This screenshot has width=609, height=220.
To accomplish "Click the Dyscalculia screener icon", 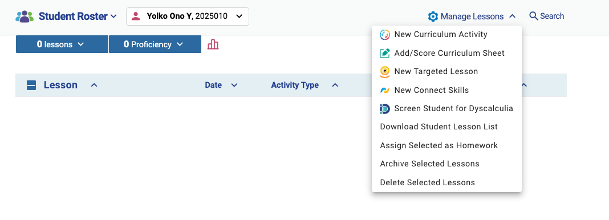I will click(384, 109).
